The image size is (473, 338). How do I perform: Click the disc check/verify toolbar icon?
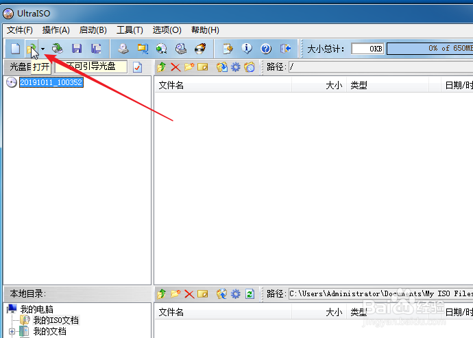coord(181,49)
